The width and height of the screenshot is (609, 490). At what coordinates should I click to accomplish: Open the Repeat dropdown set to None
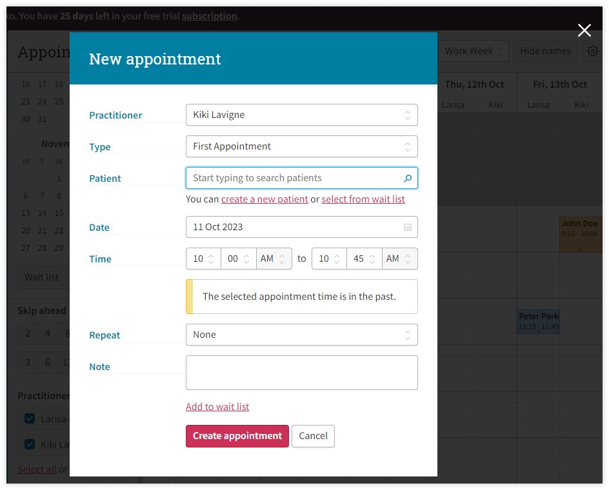[x=301, y=335]
